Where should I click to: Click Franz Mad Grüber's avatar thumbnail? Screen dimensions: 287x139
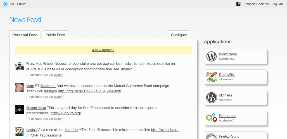(19, 66)
